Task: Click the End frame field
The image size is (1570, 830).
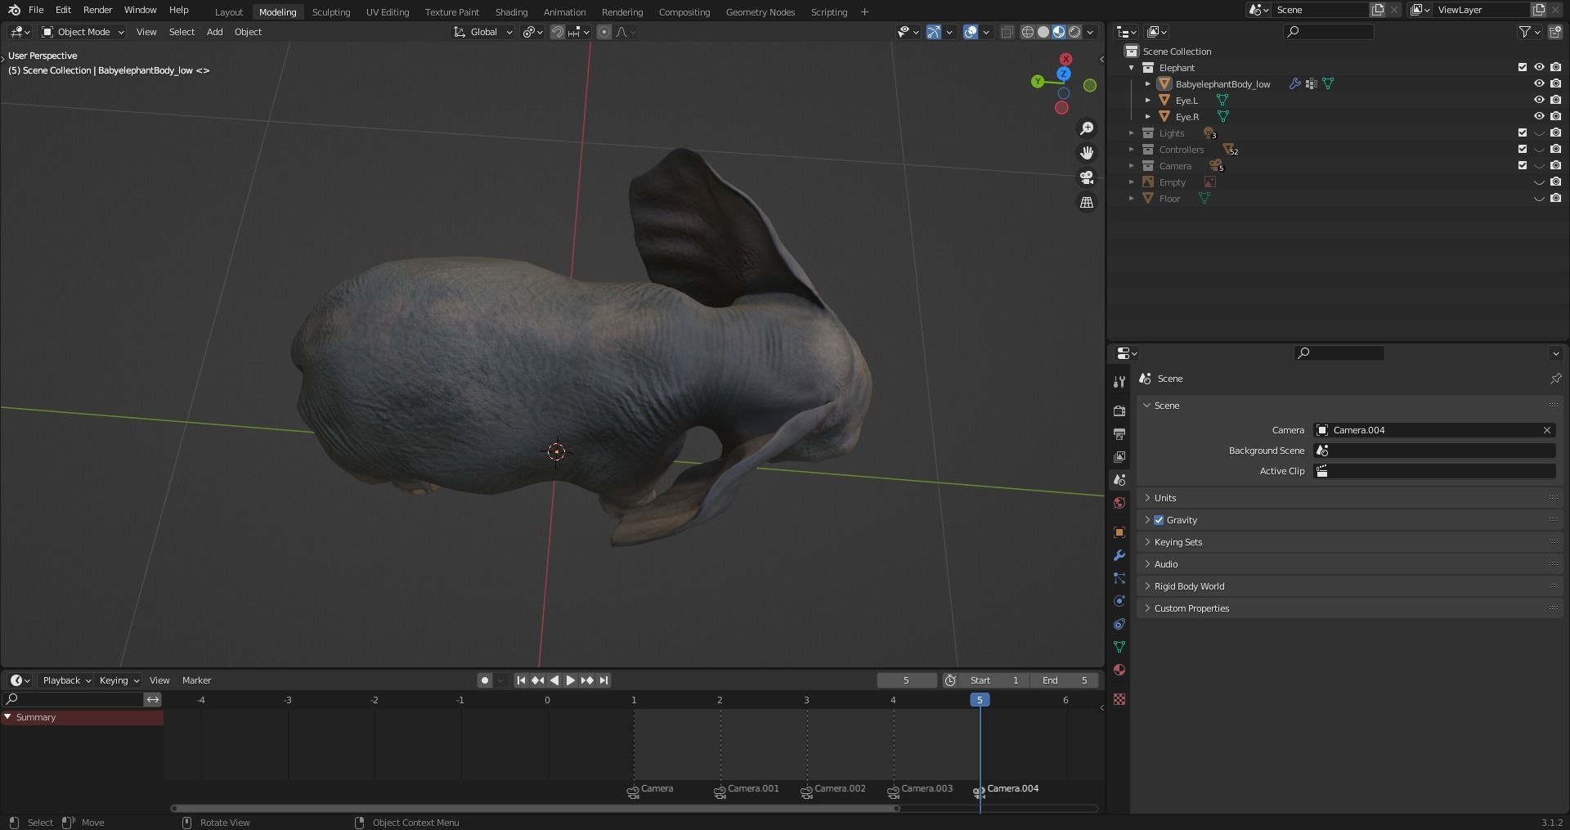Action: point(1065,680)
